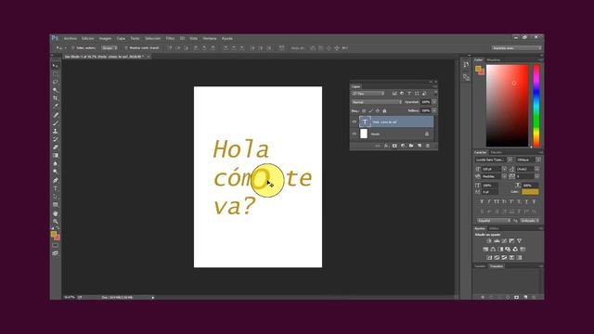Select the Brush tool
This screenshot has height=334, width=594.
pos(56,123)
